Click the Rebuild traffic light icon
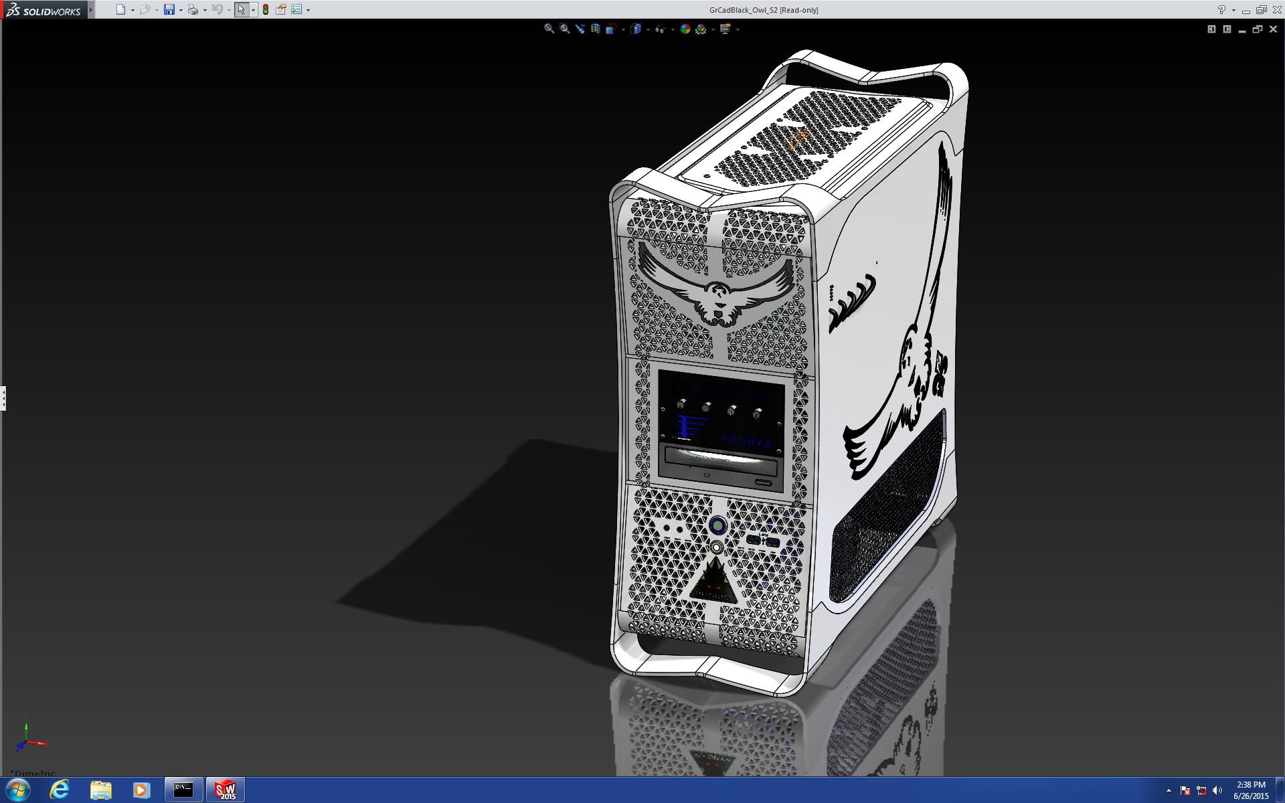Screen dimensions: 1285x803 click(x=266, y=9)
